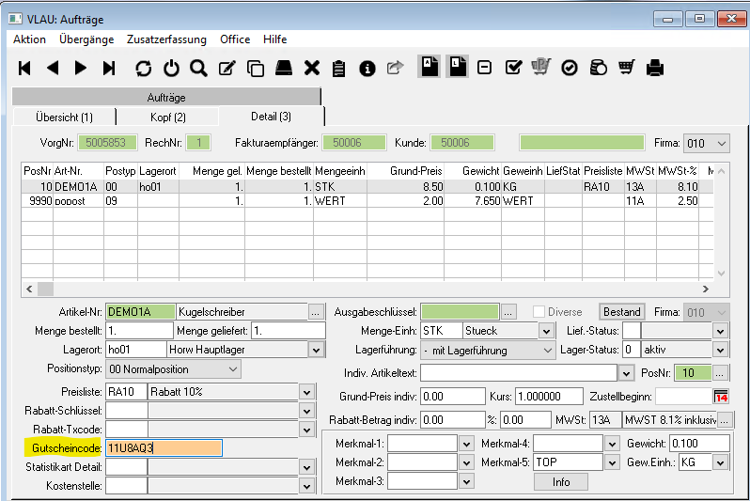Click the shopping cart toolbar icon
Screen dimensions: 750x501
pos(627,68)
